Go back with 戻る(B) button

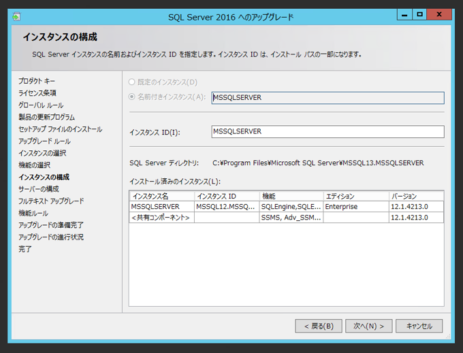319,326
